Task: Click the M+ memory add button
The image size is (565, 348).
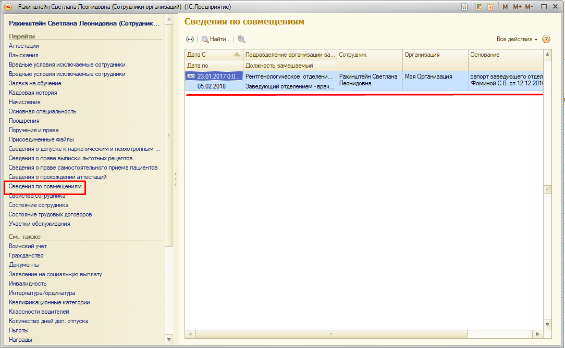Action: [517, 7]
